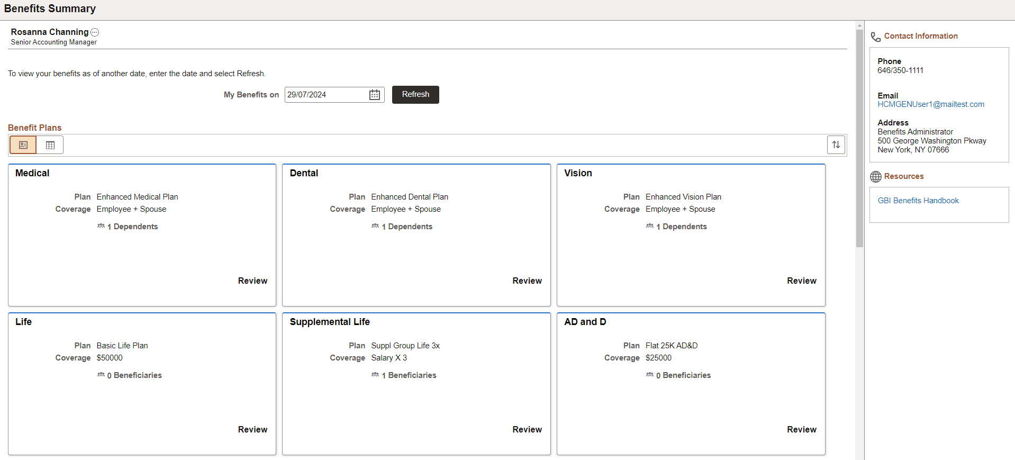Open related actions icon beside Rosanna Channing
The image size is (1015, 460).
pyautogui.click(x=95, y=32)
